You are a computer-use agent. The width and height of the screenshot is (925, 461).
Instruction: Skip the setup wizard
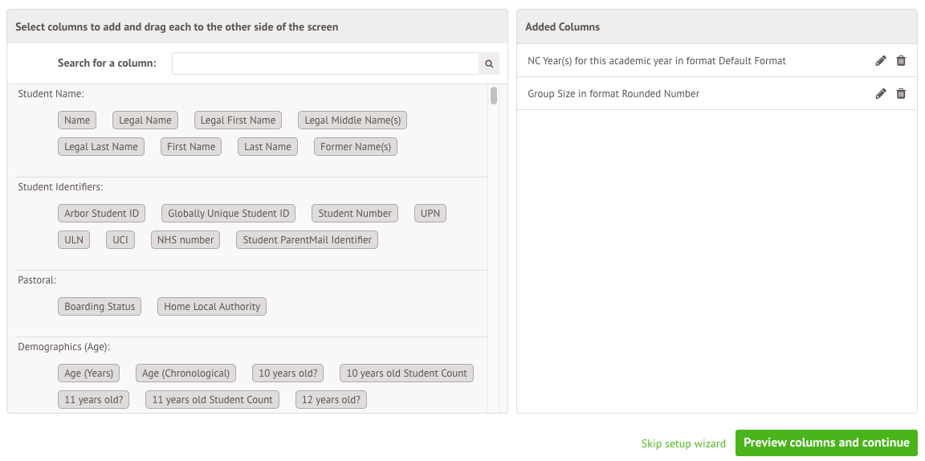tap(683, 443)
